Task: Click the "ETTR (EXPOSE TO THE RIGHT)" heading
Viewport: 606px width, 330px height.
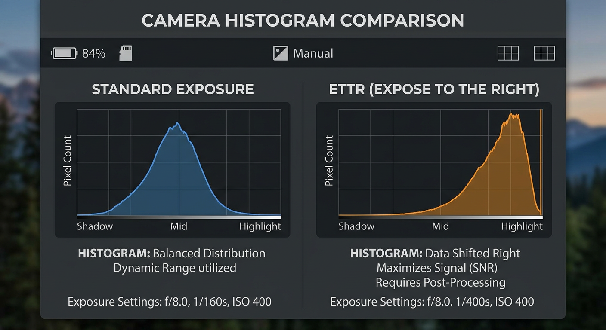Action: tap(434, 89)
